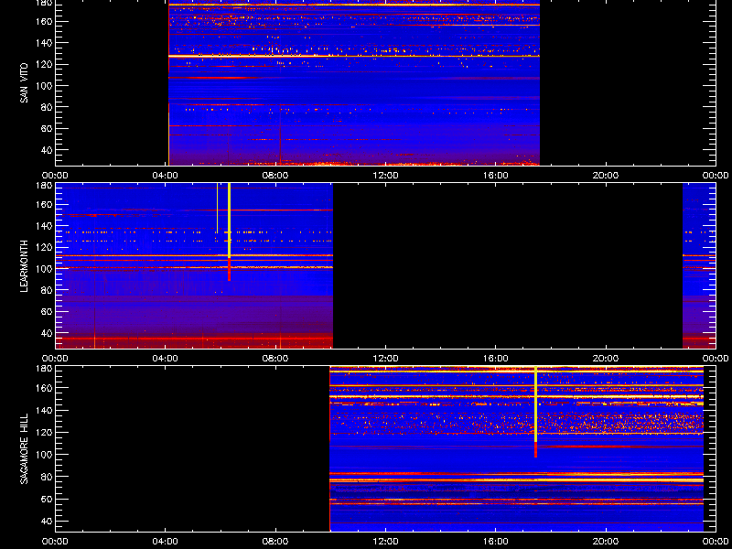The width and height of the screenshot is (732, 549).
Task: Click the Learmonth data strip after 22:00
Action: tap(699, 265)
